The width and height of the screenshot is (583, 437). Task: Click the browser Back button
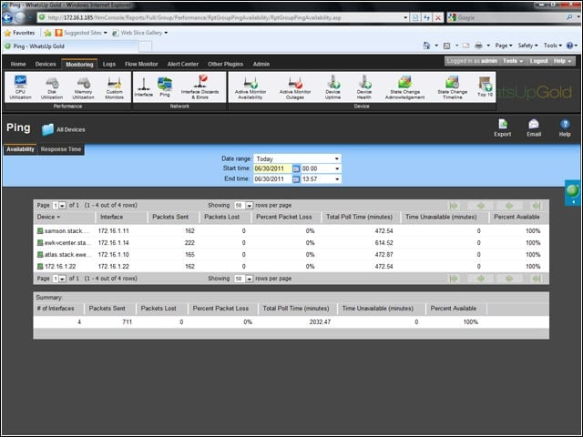7,17
